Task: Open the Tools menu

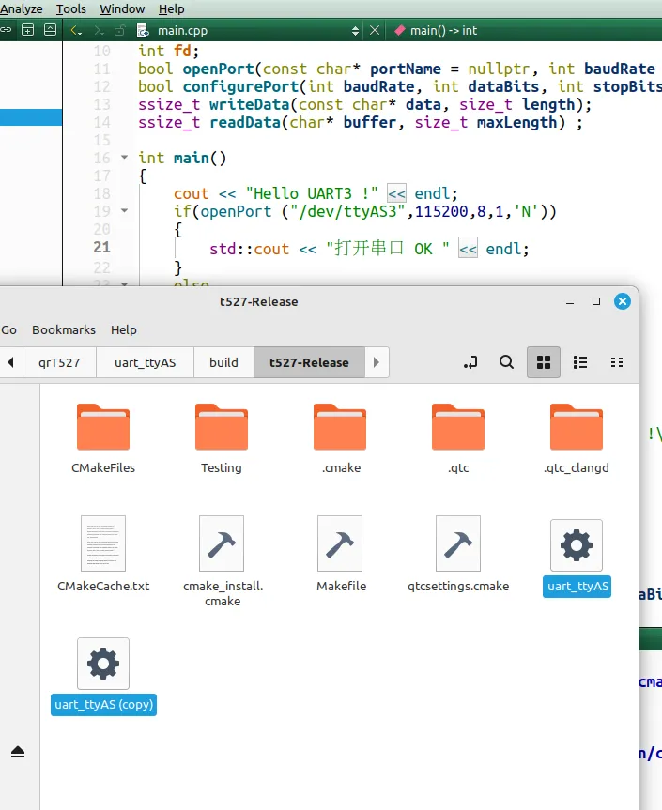Action: tap(70, 8)
